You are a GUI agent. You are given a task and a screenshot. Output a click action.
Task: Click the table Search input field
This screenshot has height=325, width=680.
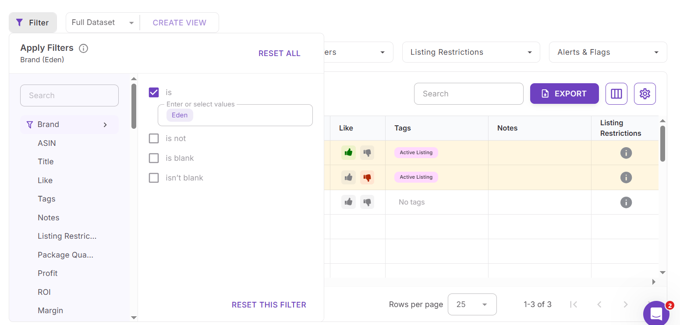[x=468, y=94]
